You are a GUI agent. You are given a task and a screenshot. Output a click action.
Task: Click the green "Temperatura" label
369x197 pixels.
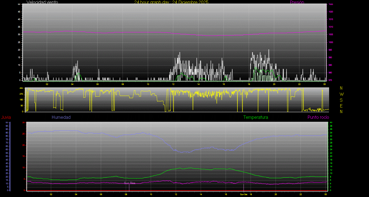pyautogui.click(x=256, y=117)
